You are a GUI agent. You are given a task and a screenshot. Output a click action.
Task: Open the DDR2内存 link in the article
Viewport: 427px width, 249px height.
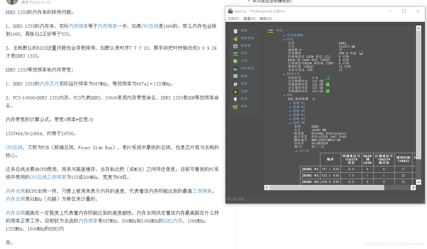pyautogui.click(x=173, y=221)
